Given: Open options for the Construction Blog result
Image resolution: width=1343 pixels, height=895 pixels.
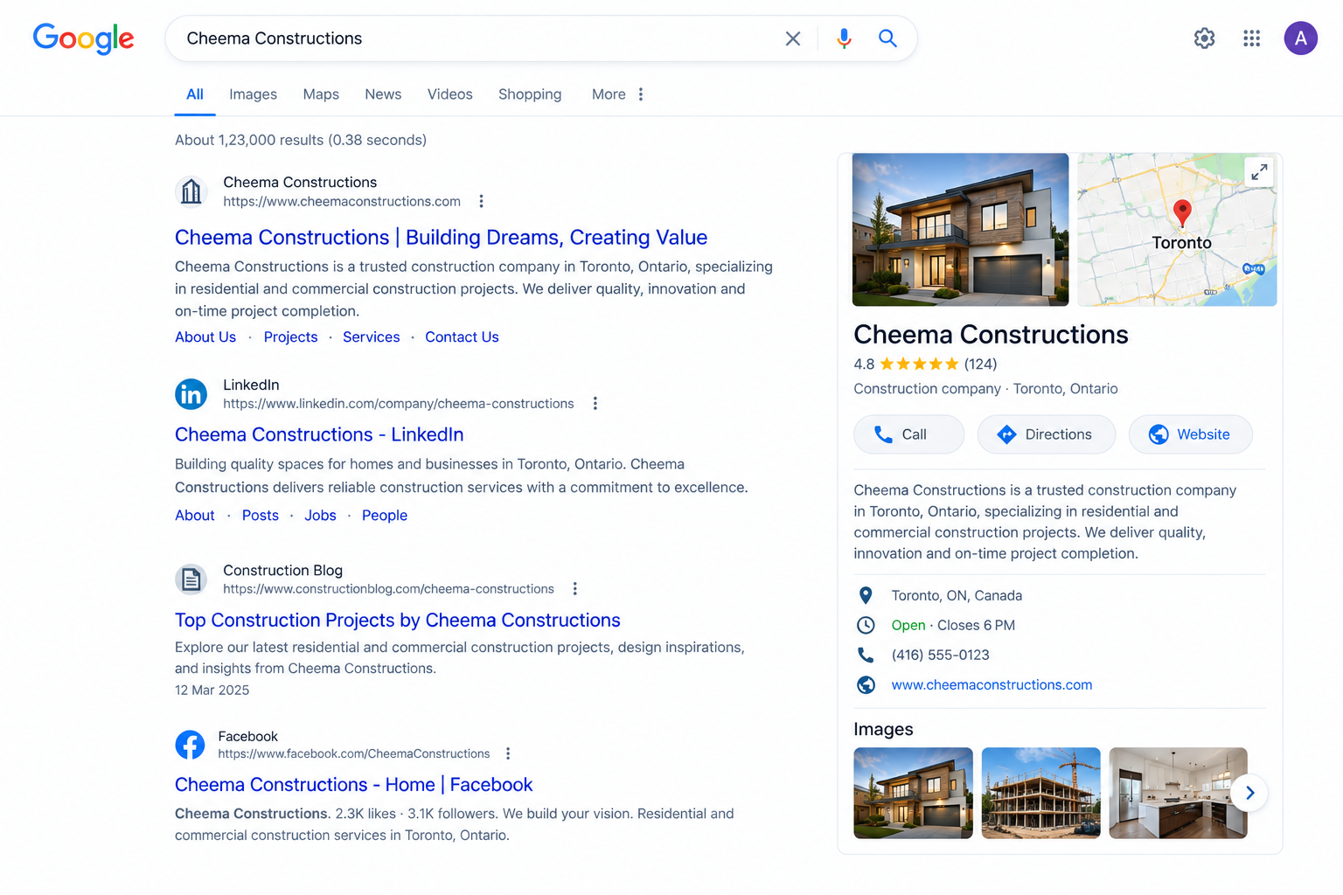Looking at the screenshot, I should pyautogui.click(x=575, y=588).
